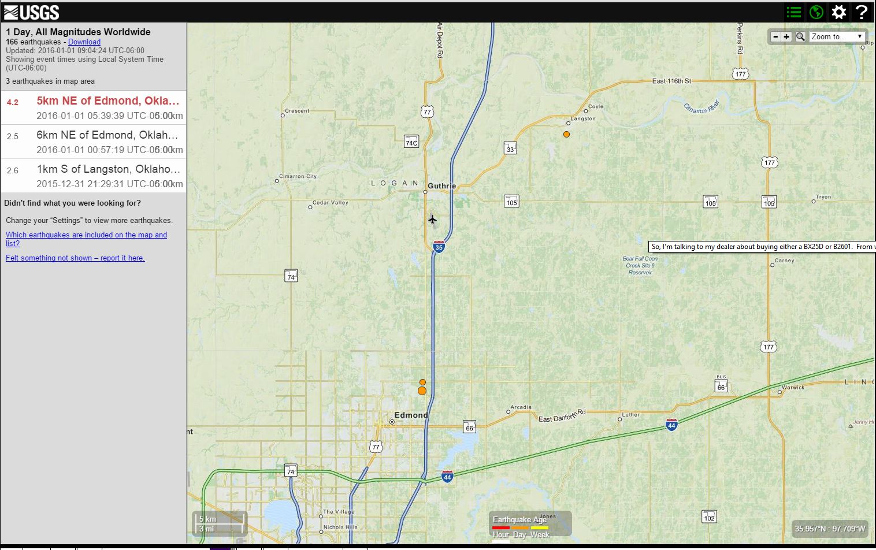Zoom out with the minus button
The width and height of the screenshot is (876, 550).
[775, 37]
